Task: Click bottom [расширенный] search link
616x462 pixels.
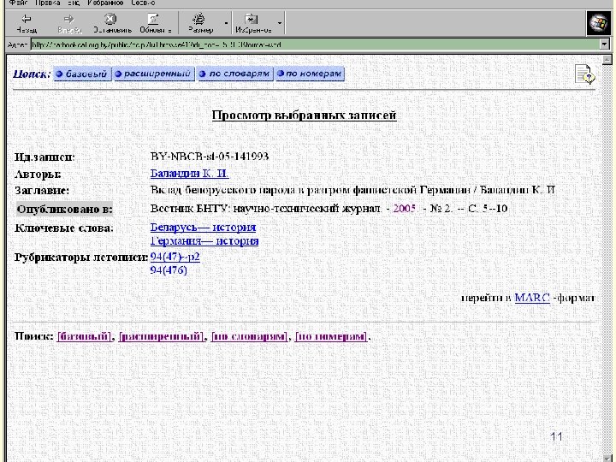Action: (162, 337)
